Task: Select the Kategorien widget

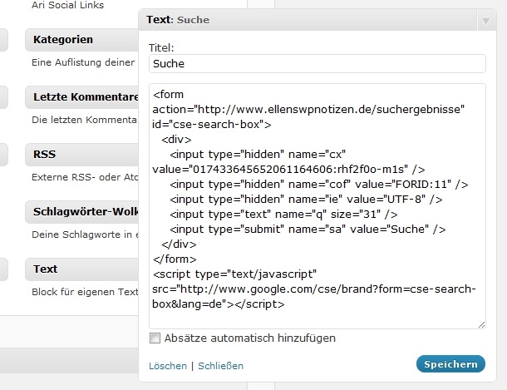Action: coord(81,40)
